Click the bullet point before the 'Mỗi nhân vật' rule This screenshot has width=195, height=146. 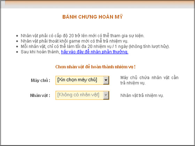click(x=17, y=47)
